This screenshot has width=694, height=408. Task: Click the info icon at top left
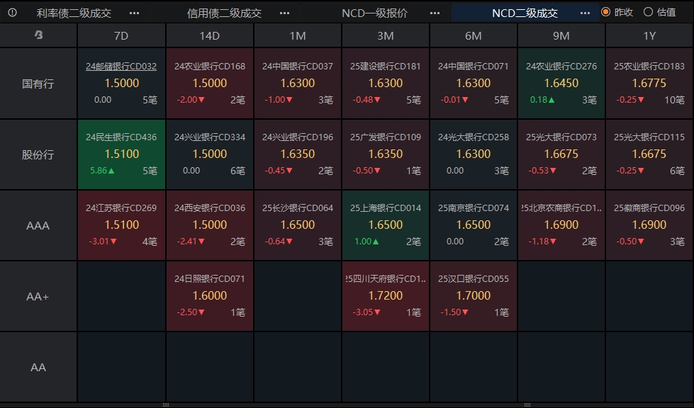coord(12,12)
